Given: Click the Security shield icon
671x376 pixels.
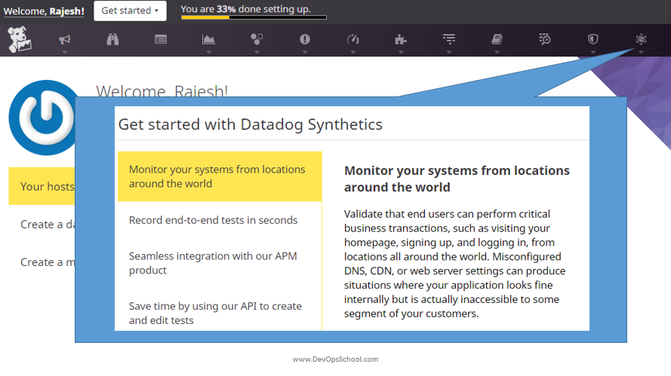Looking at the screenshot, I should tap(593, 40).
